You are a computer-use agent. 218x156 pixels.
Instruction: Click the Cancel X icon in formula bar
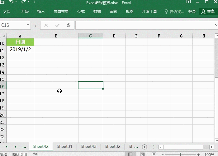click(46, 25)
